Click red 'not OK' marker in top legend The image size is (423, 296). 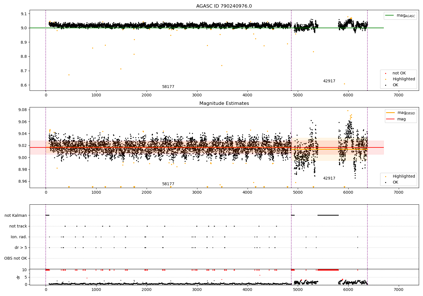[x=385, y=73]
